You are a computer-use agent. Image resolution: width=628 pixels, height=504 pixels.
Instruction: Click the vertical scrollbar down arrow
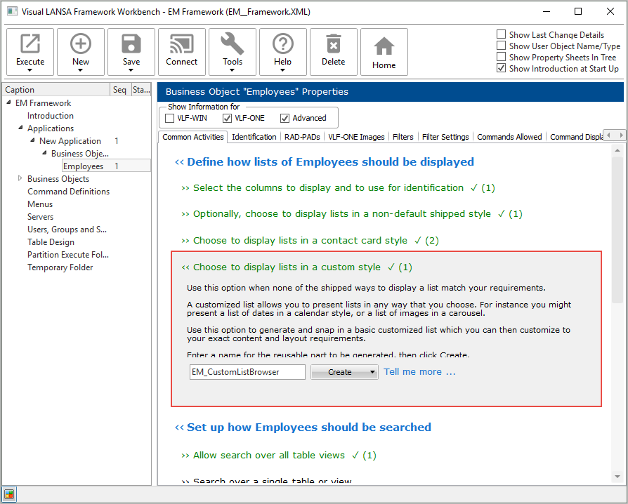617,477
